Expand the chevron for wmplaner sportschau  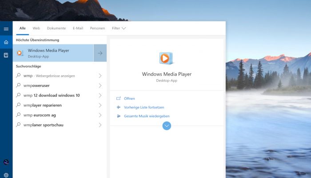[100, 125]
